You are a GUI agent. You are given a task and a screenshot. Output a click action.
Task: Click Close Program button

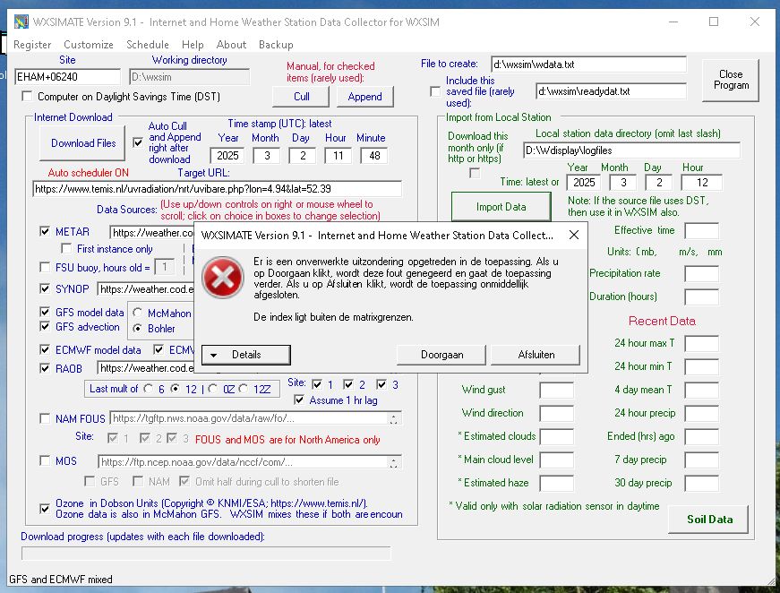731,80
